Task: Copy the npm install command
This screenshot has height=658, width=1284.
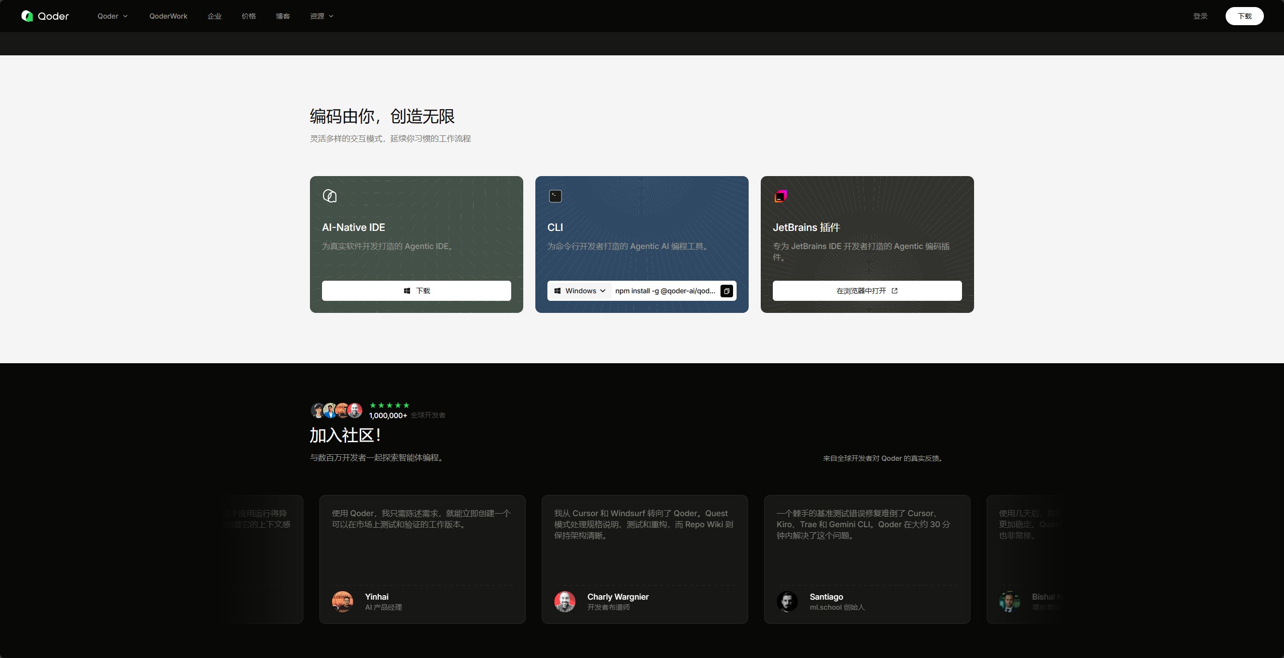Action: coord(727,291)
